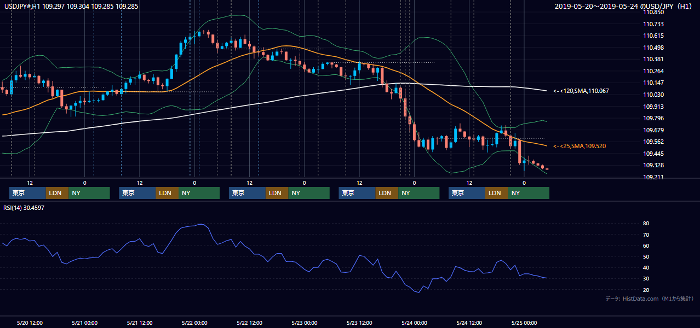
Task: Pick the 5/22 00:00 date label
Action: (x=194, y=323)
